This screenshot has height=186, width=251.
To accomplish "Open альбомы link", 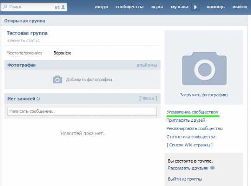I will pos(147,65).
